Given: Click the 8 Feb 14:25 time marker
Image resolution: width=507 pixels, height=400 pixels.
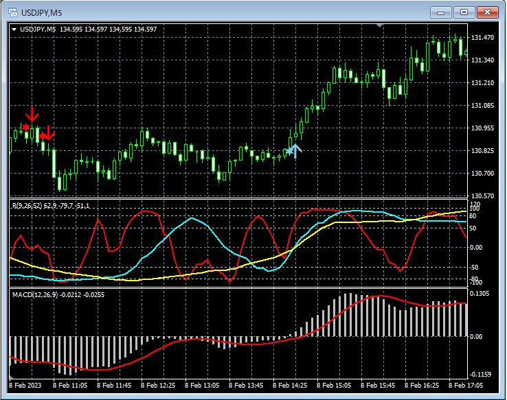Looking at the screenshot, I should (x=290, y=386).
